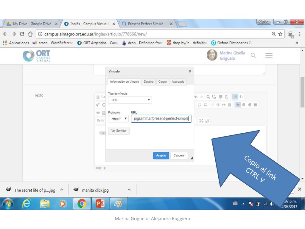Open the campus hamburger menu
This screenshot has height=229, width=305.
269,55
